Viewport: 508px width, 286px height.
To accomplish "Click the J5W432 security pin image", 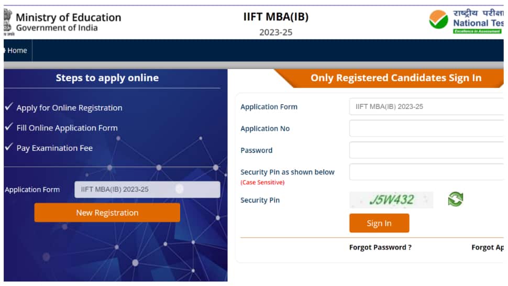I will tap(391, 200).
